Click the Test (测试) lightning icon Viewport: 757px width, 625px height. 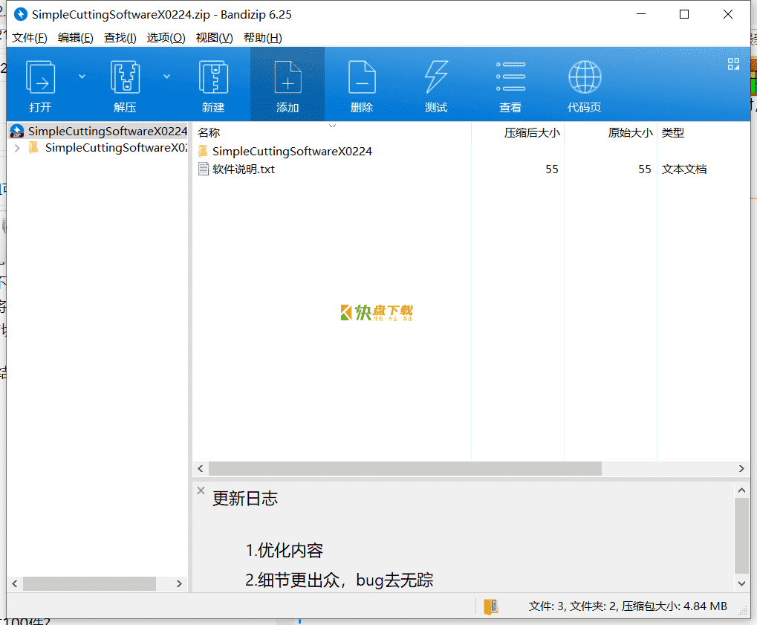(436, 77)
